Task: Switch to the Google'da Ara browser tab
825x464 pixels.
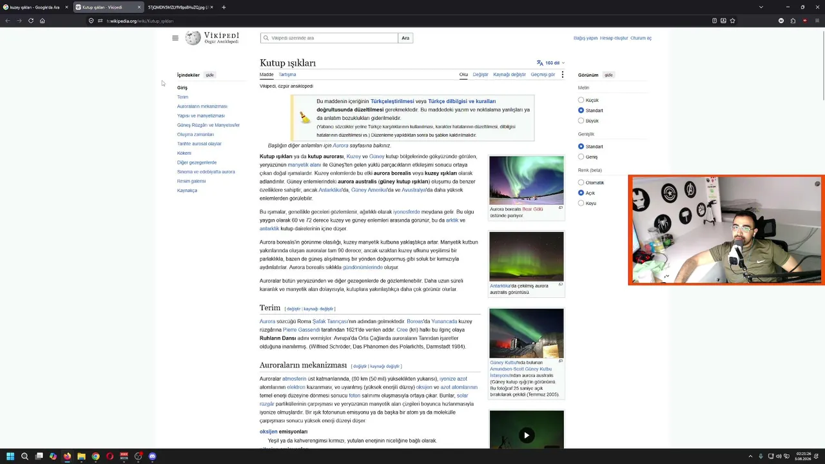Action: tap(35, 7)
